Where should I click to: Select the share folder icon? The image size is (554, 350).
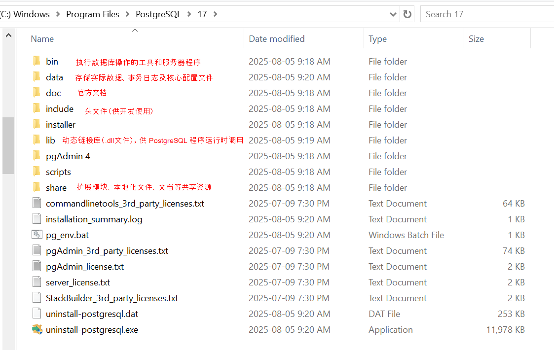coord(37,187)
